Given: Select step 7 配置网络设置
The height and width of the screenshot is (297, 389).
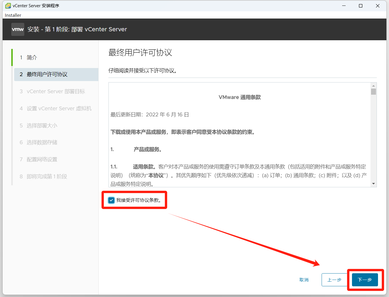Looking at the screenshot, I should tap(42, 159).
